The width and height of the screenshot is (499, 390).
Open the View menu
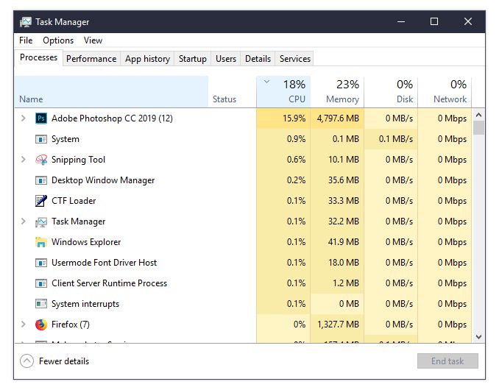coord(93,40)
